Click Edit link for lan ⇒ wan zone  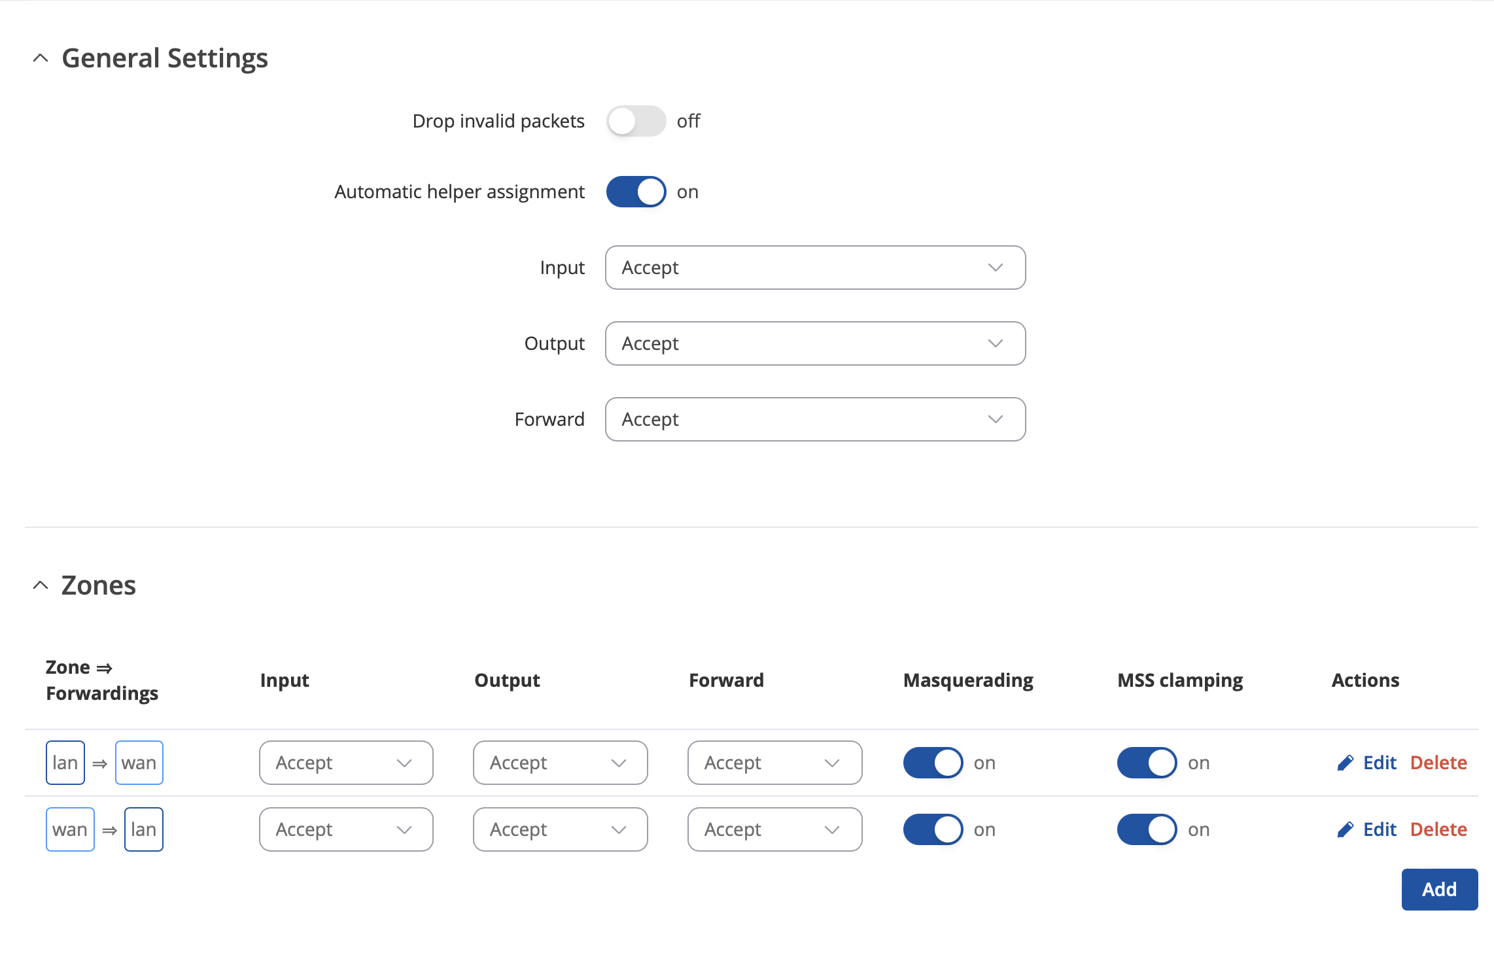1380,763
